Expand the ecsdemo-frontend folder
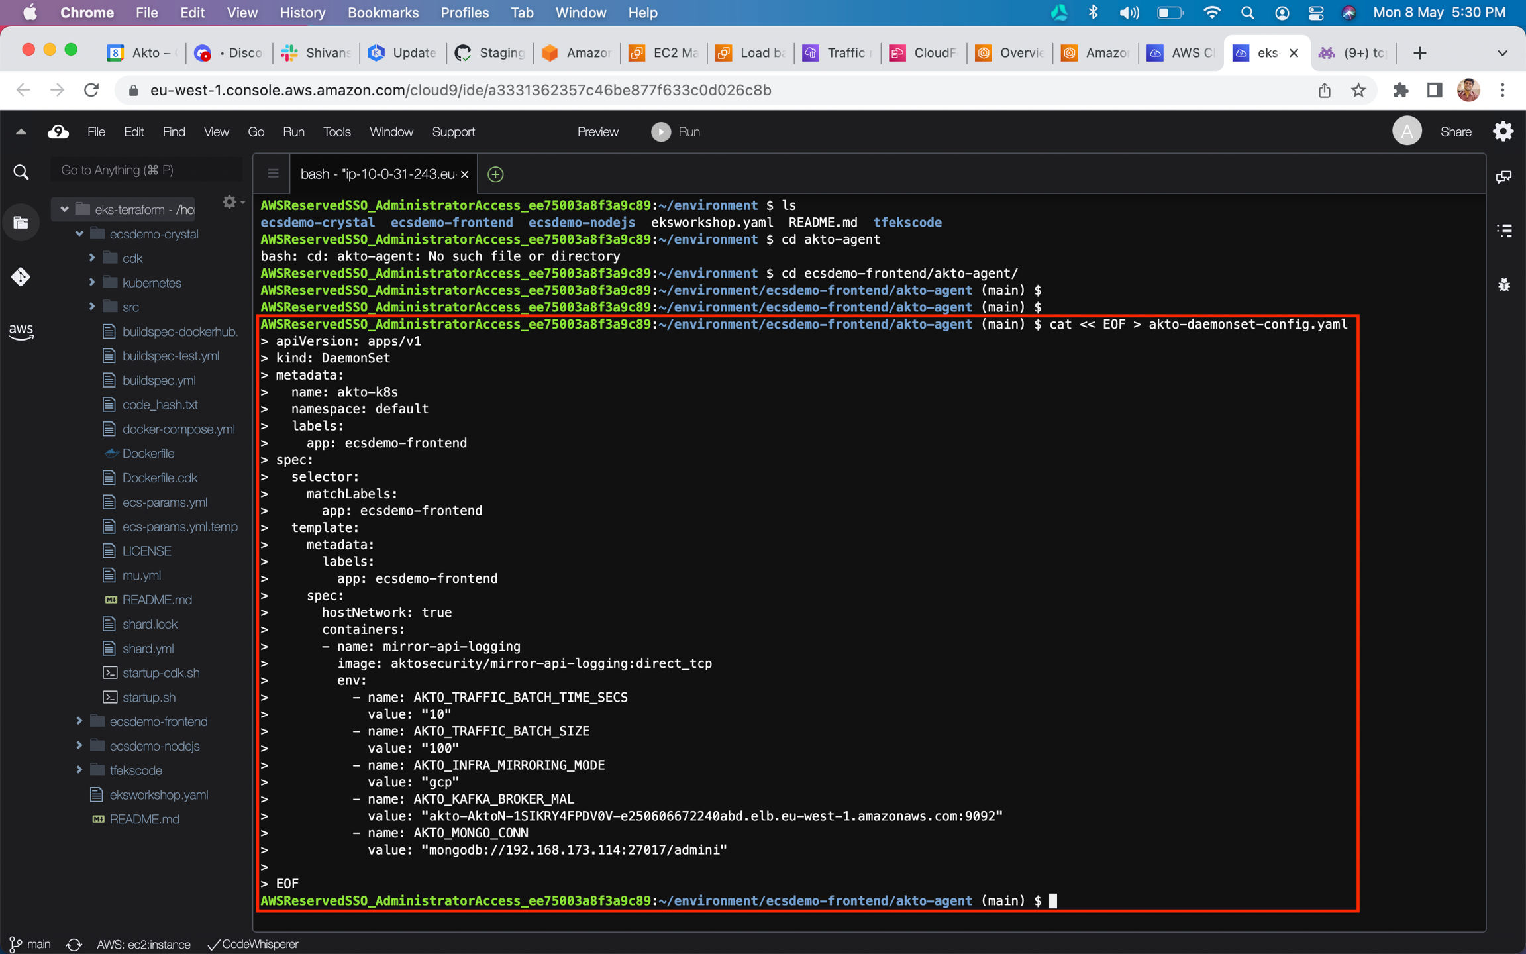 79,721
